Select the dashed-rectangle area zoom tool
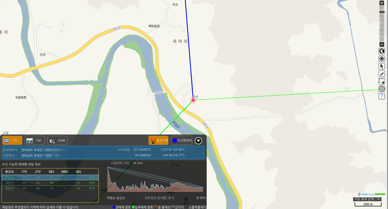 pyautogui.click(x=382, y=81)
